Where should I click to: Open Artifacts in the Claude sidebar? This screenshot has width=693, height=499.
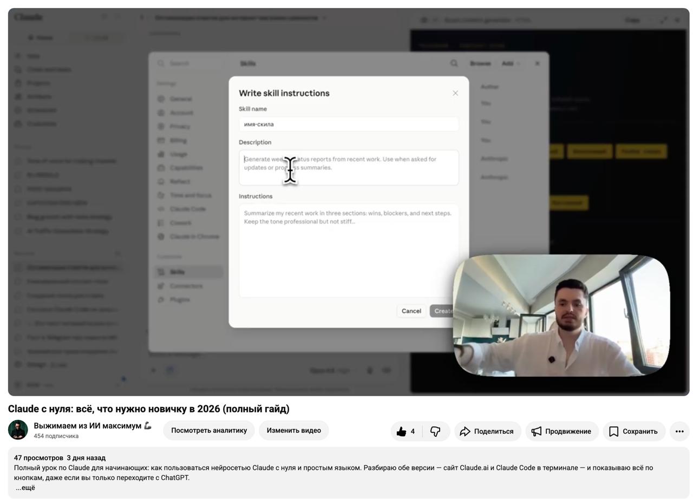click(x=39, y=96)
